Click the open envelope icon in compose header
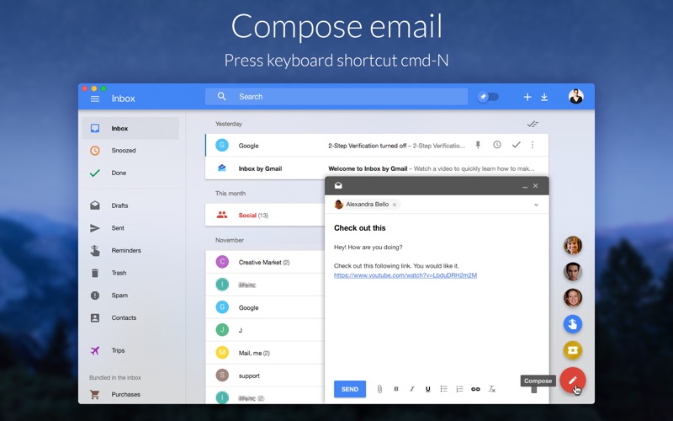 338,185
